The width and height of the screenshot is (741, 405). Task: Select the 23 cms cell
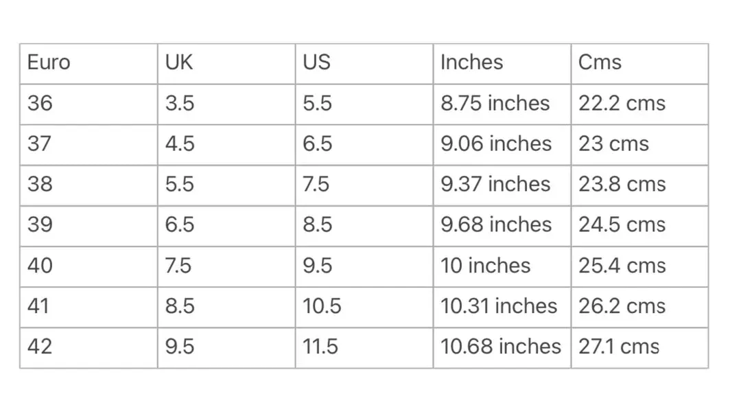(640, 145)
